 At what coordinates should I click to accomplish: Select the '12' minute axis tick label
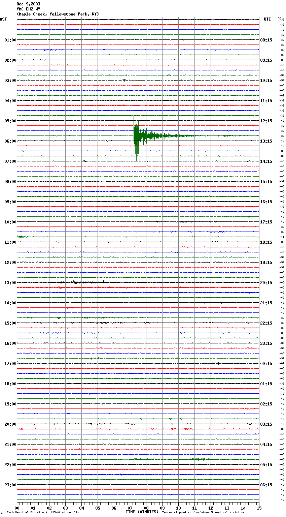[x=211, y=508]
